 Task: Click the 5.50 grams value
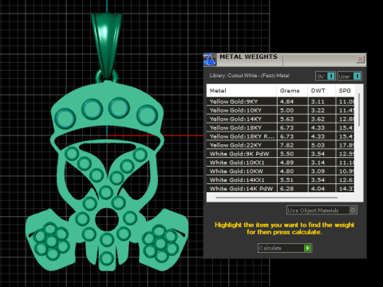[286, 154]
